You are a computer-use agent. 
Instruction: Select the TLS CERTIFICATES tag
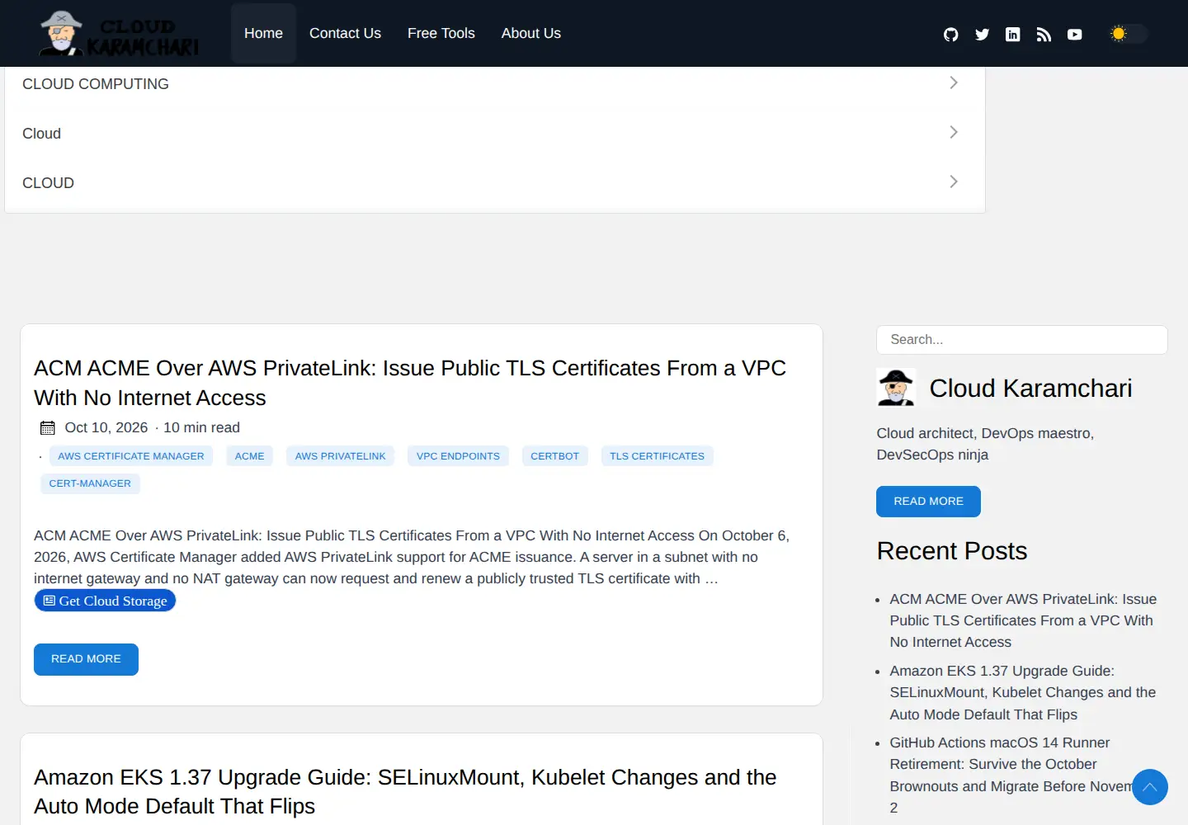pos(658,456)
